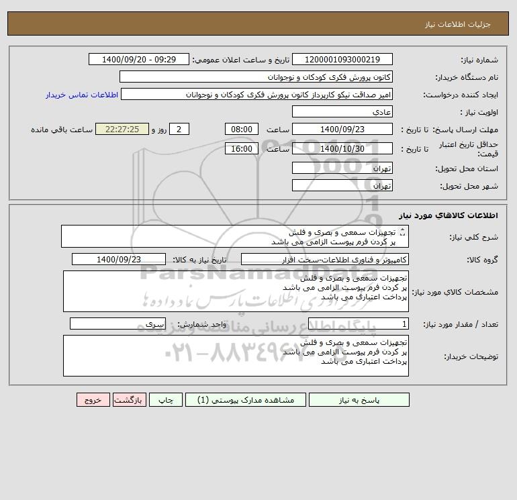
Task: Click the شماره نیاز field 1200001093000219
Action: (342, 59)
